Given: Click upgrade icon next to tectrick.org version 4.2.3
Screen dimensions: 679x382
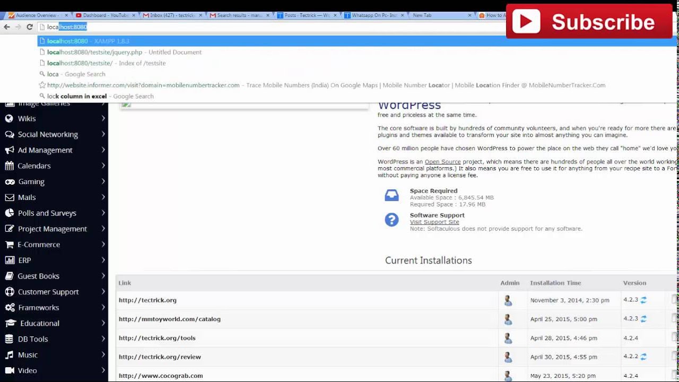Looking at the screenshot, I should 643,300.
